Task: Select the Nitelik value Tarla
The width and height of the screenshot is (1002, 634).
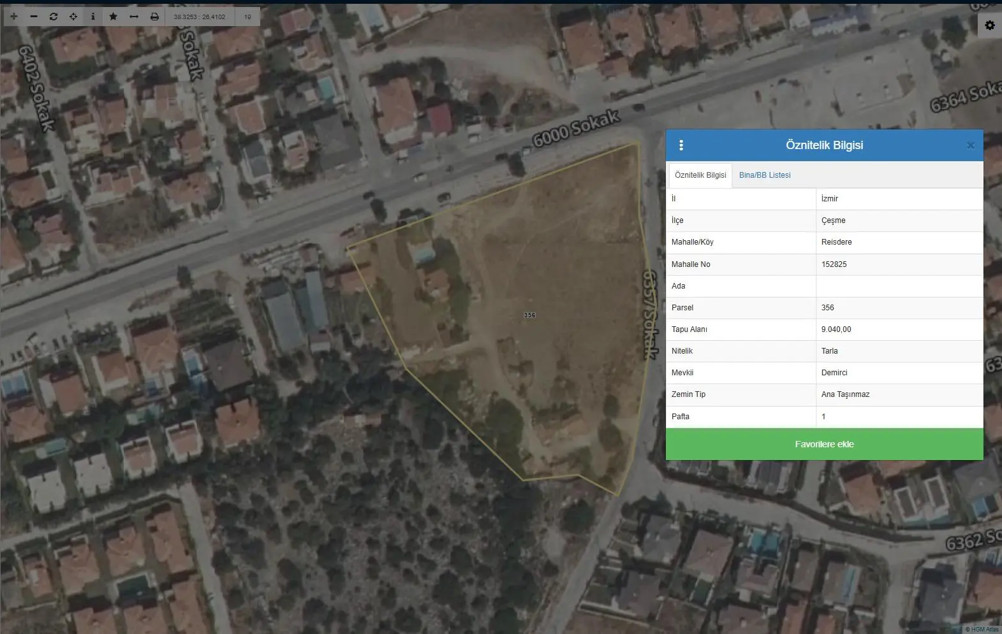Action: click(899, 351)
